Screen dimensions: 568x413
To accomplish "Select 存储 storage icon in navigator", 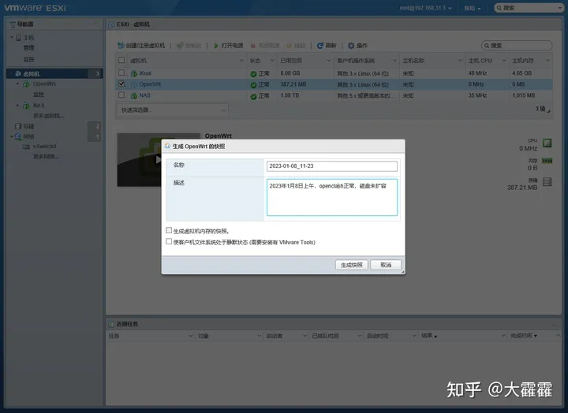I will [x=17, y=126].
